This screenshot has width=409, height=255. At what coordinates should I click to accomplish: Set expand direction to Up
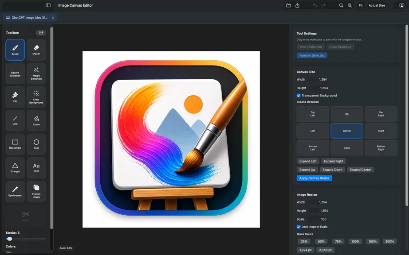tap(347, 114)
